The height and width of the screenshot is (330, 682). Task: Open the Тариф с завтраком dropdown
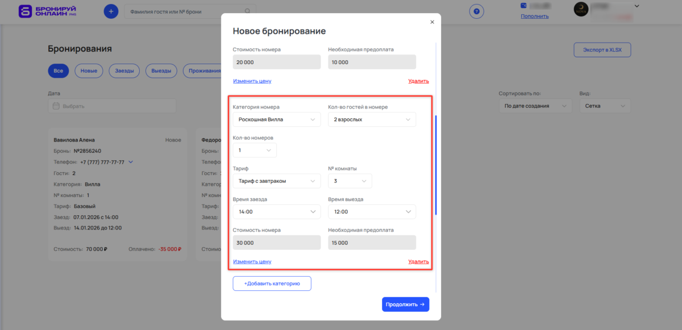(x=277, y=181)
